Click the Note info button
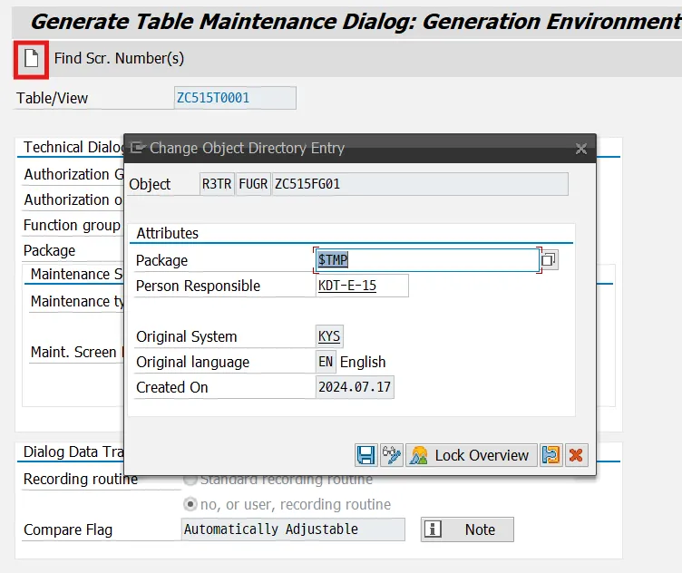682x573 pixels. pos(467,529)
